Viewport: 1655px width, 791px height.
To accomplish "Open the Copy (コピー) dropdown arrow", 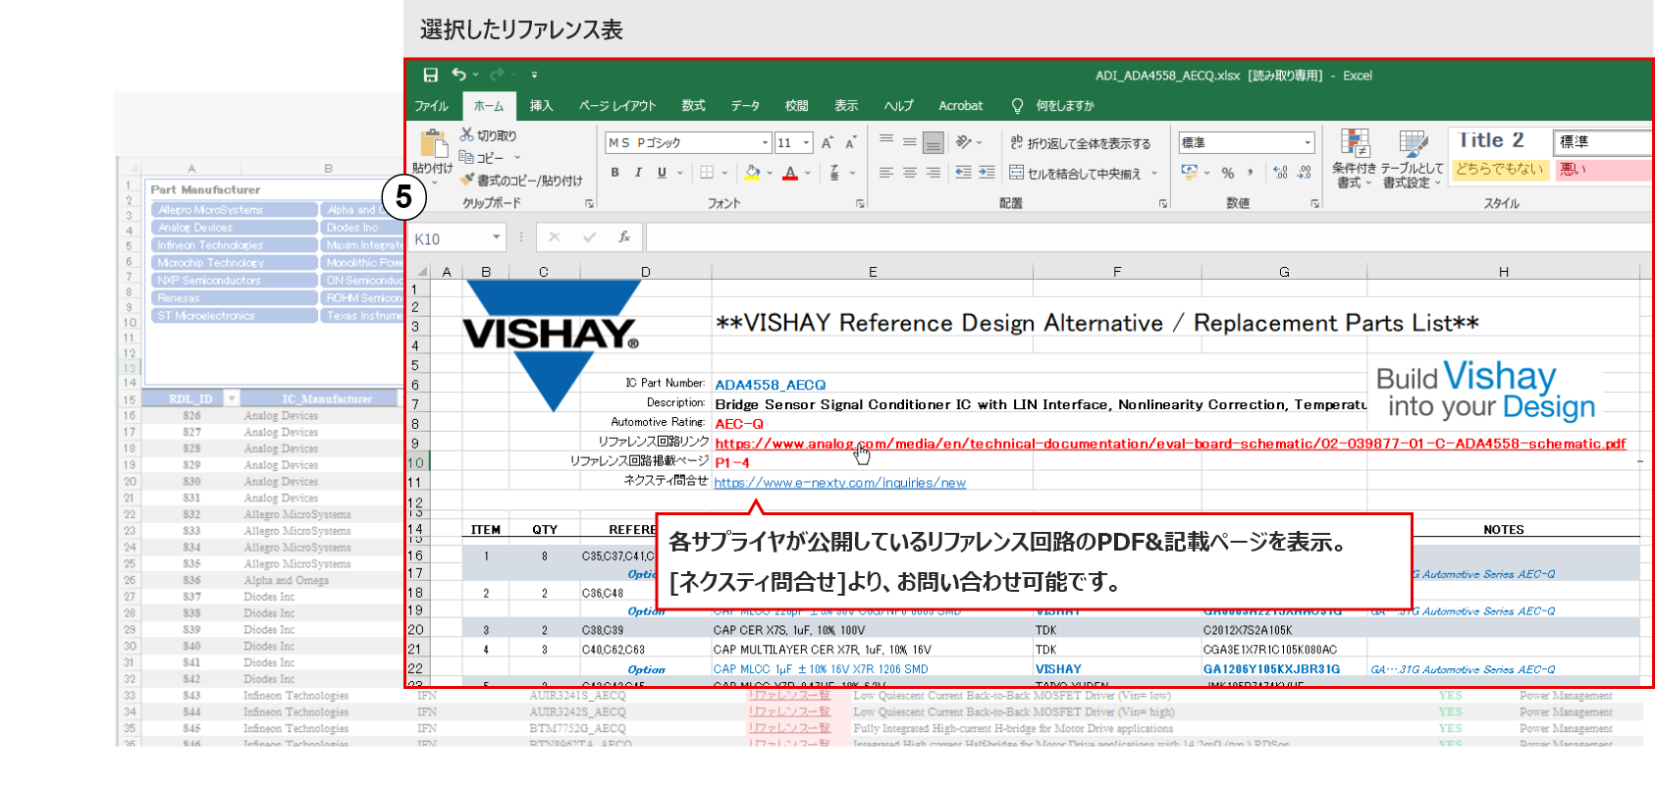I will point(517,158).
